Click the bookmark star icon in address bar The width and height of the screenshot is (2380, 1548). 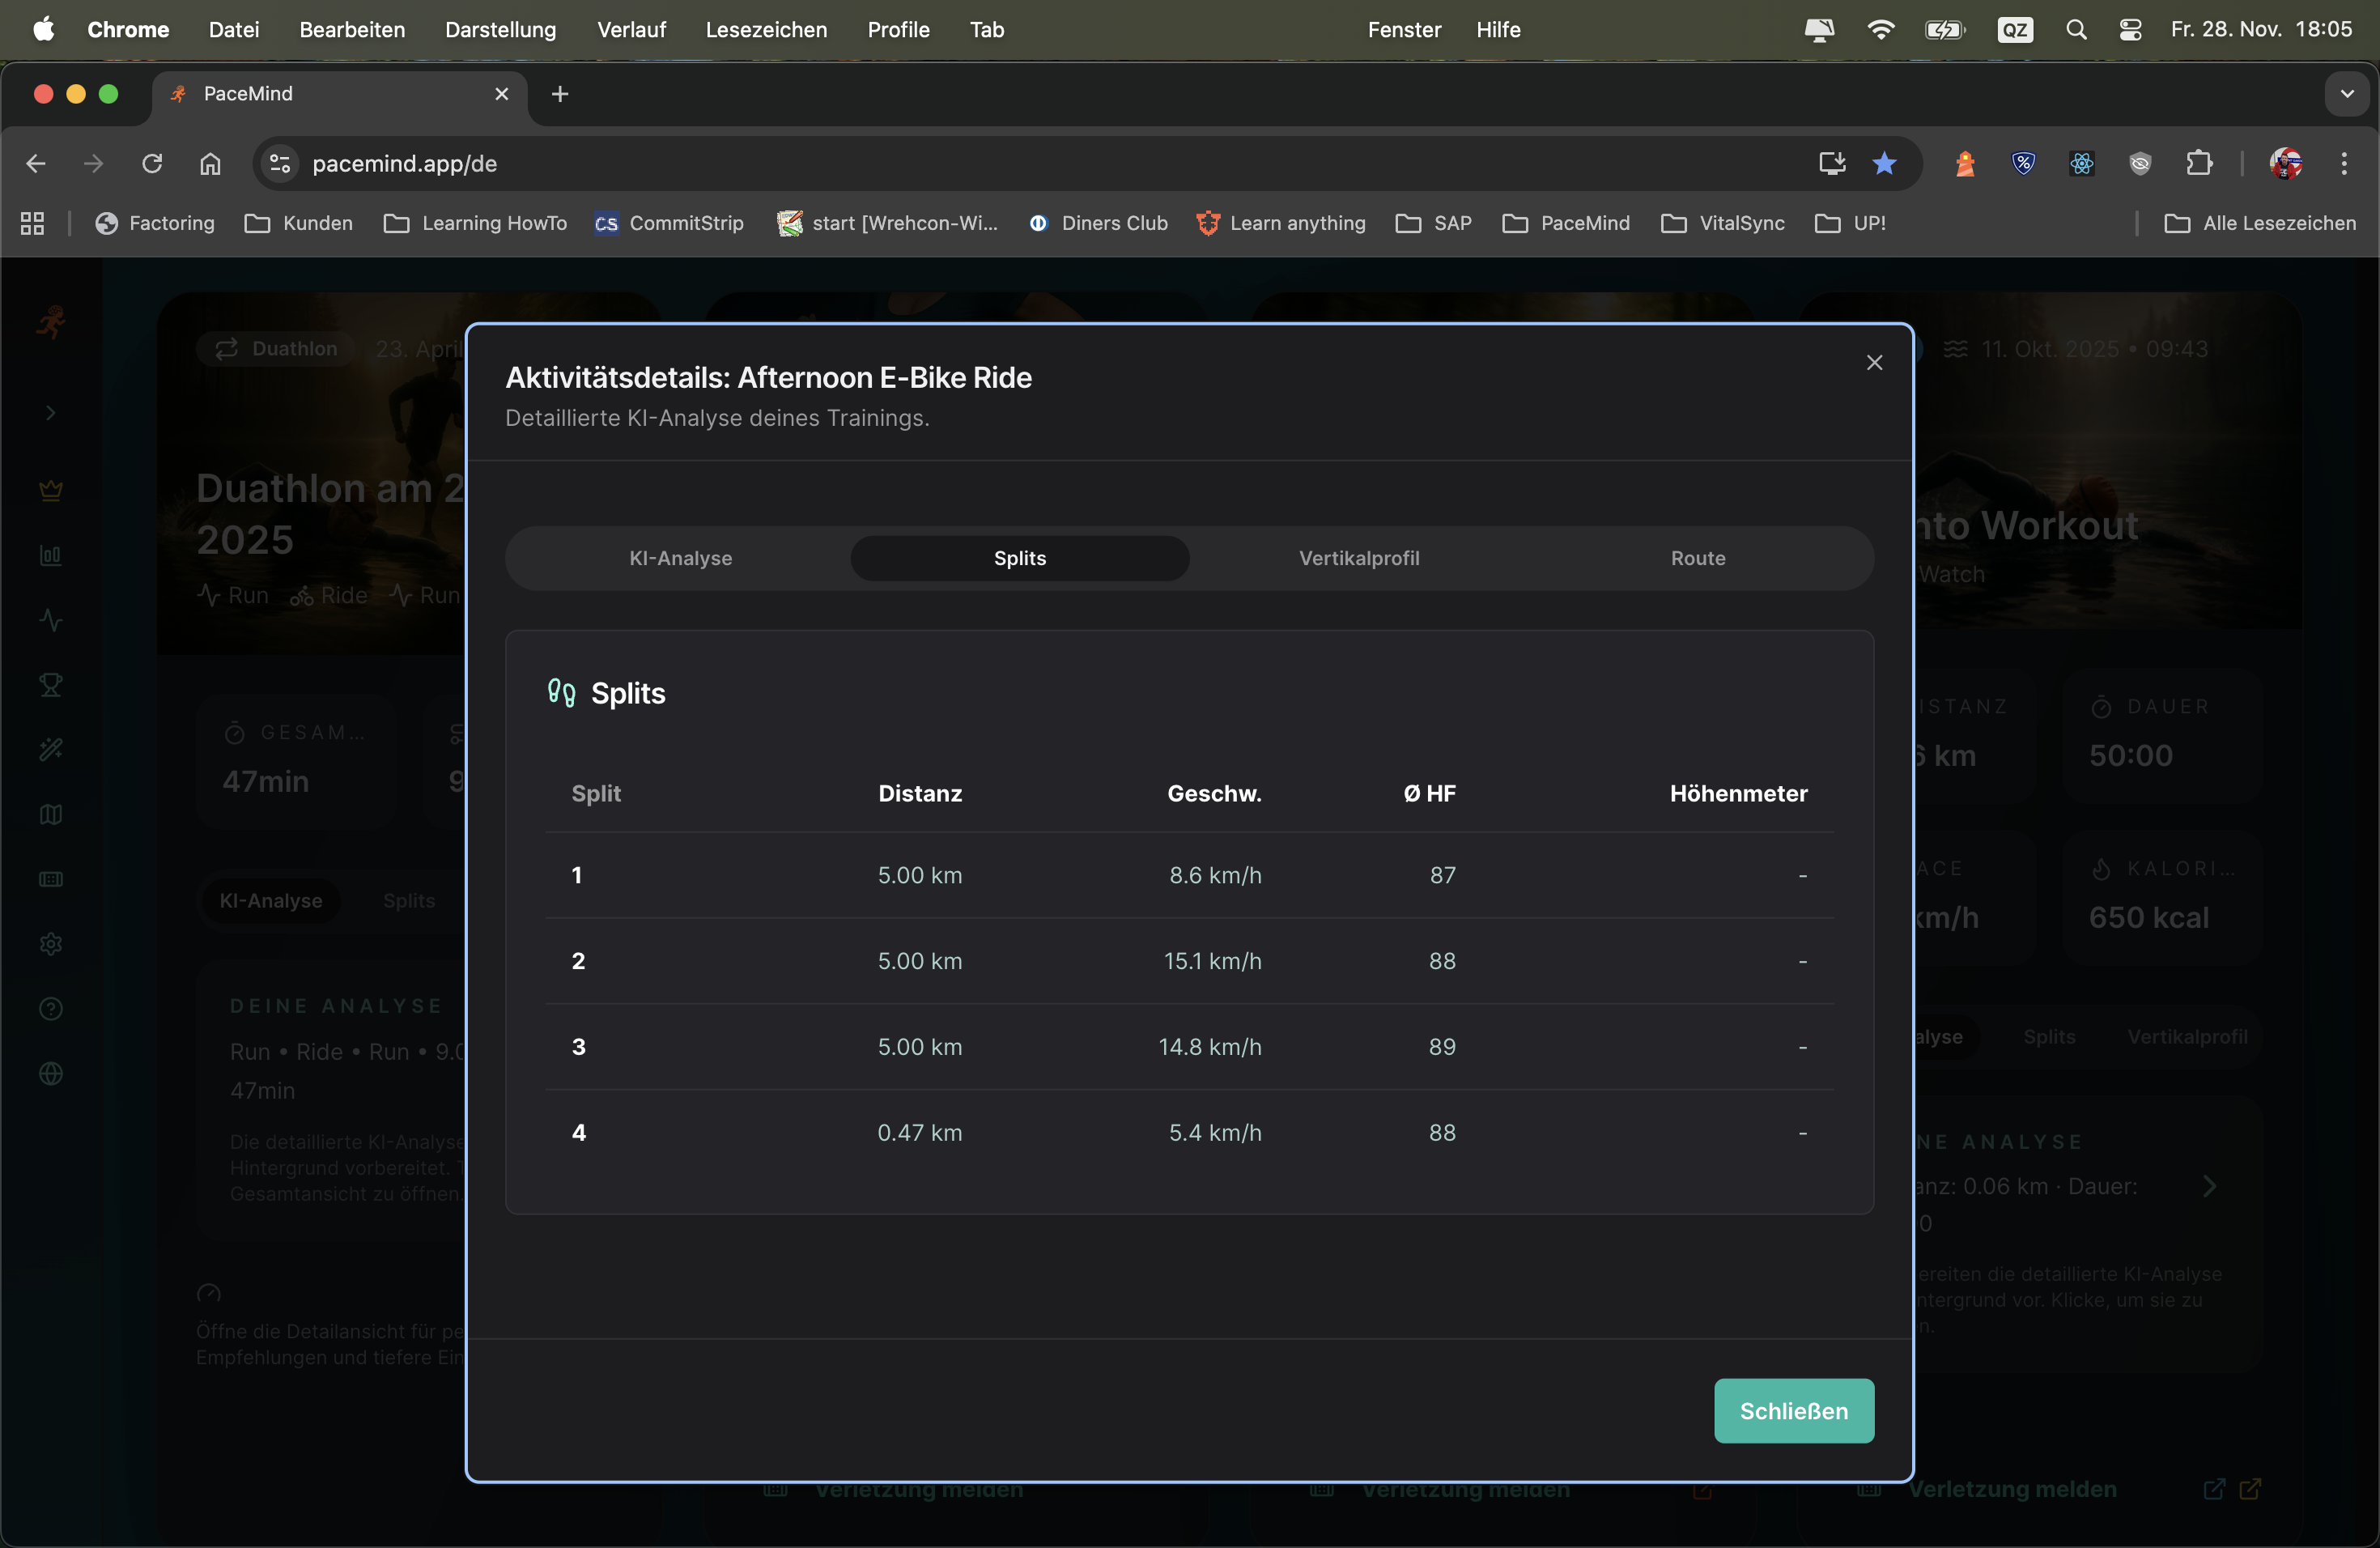point(1884,163)
